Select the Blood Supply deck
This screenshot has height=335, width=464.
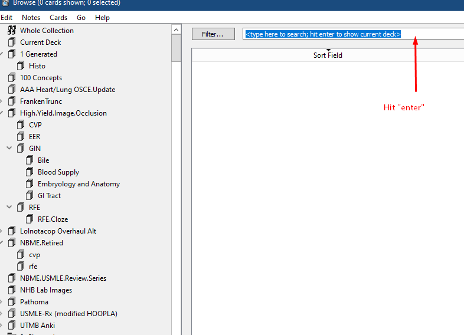click(x=58, y=172)
